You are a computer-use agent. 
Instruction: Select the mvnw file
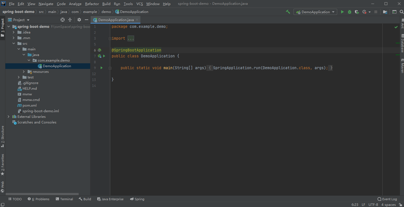click(x=25, y=94)
